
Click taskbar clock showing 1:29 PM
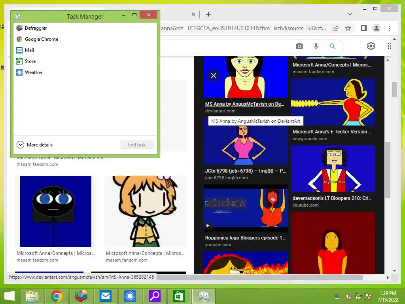[x=388, y=296]
